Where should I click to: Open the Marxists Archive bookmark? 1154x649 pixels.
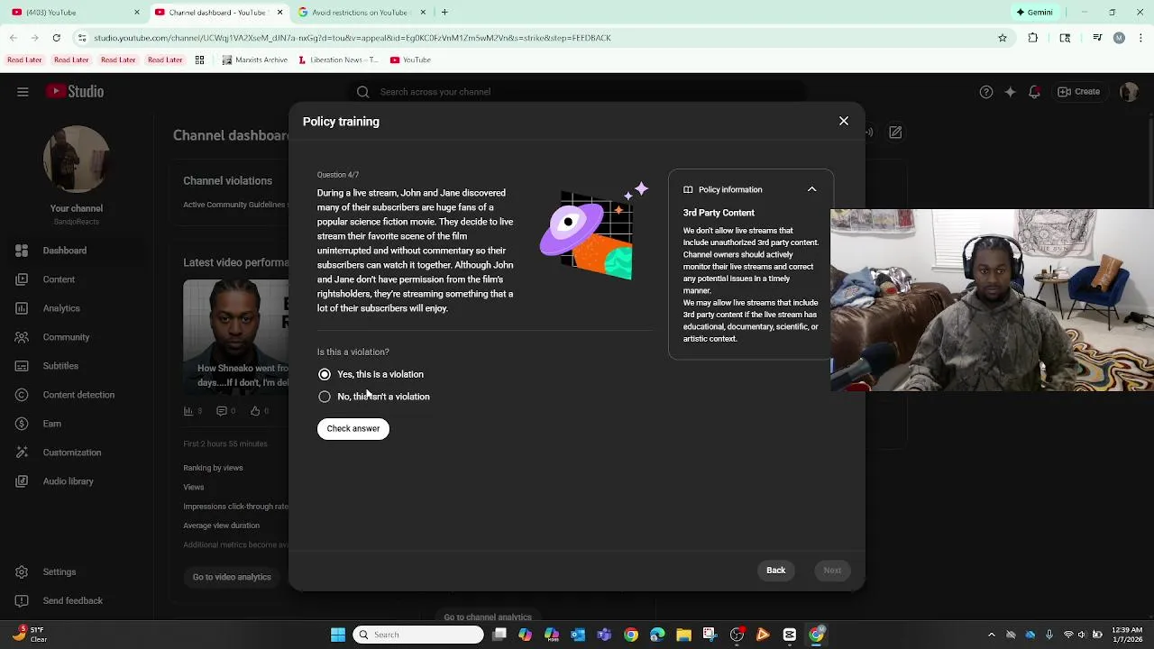(x=255, y=60)
